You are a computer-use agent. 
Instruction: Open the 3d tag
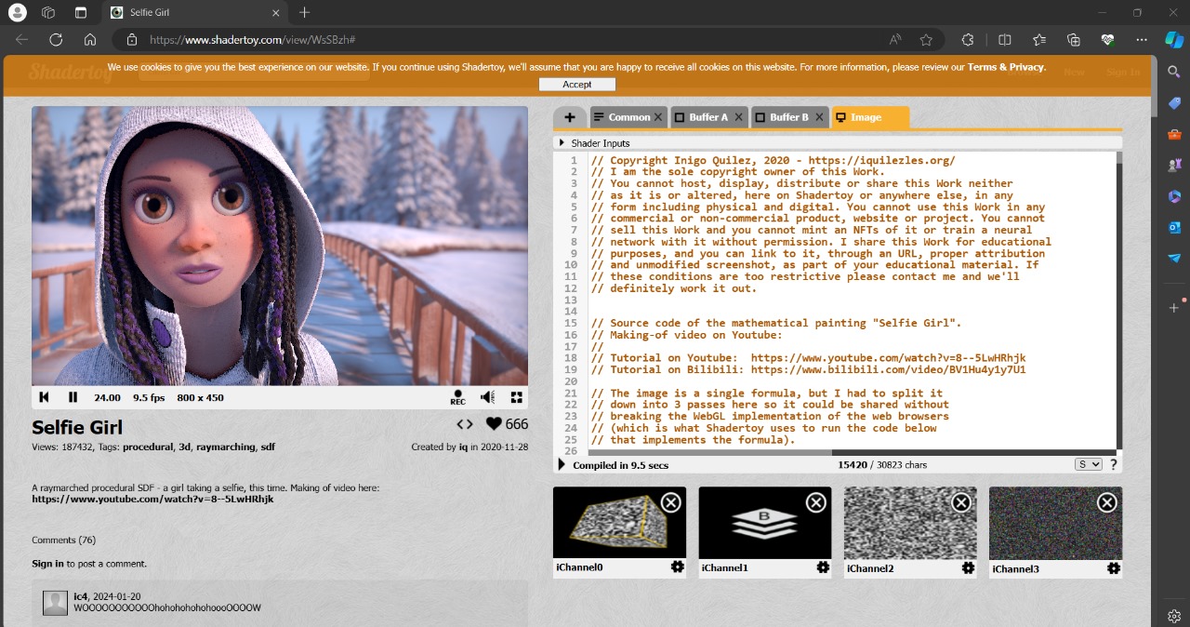pos(184,447)
